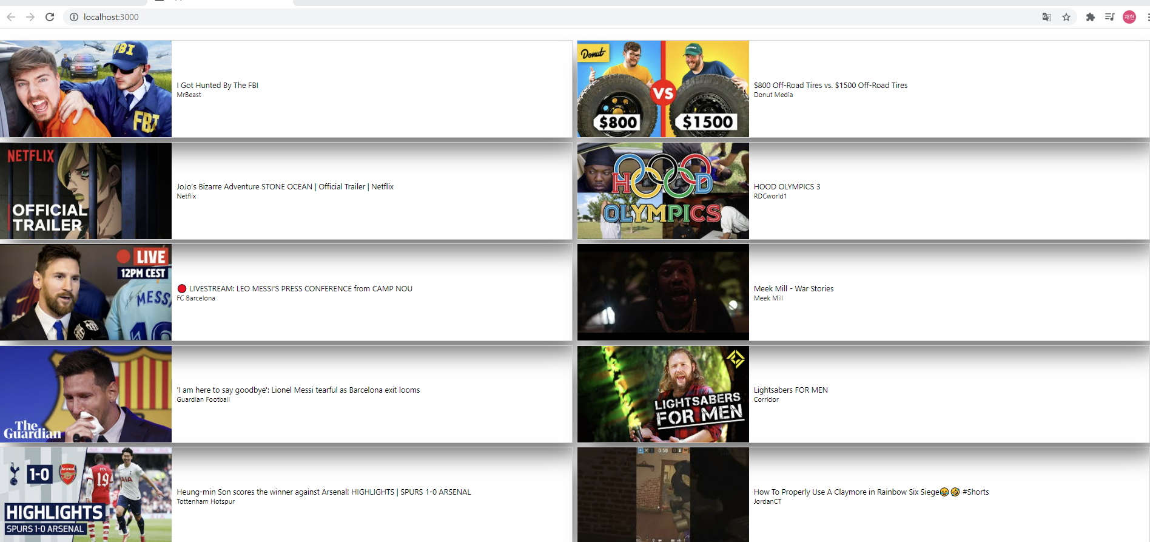Select channel name 'MrBeast'

[x=189, y=95]
